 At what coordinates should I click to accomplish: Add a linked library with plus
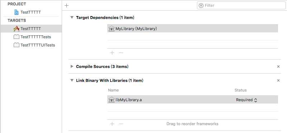(112, 124)
